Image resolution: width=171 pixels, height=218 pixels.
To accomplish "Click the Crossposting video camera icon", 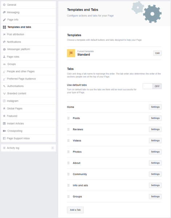I will 4,131.
